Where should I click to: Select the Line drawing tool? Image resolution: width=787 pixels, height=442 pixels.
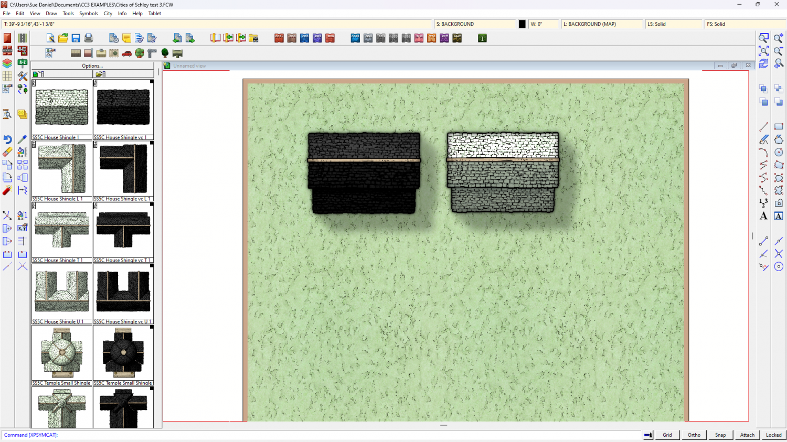[764, 127]
